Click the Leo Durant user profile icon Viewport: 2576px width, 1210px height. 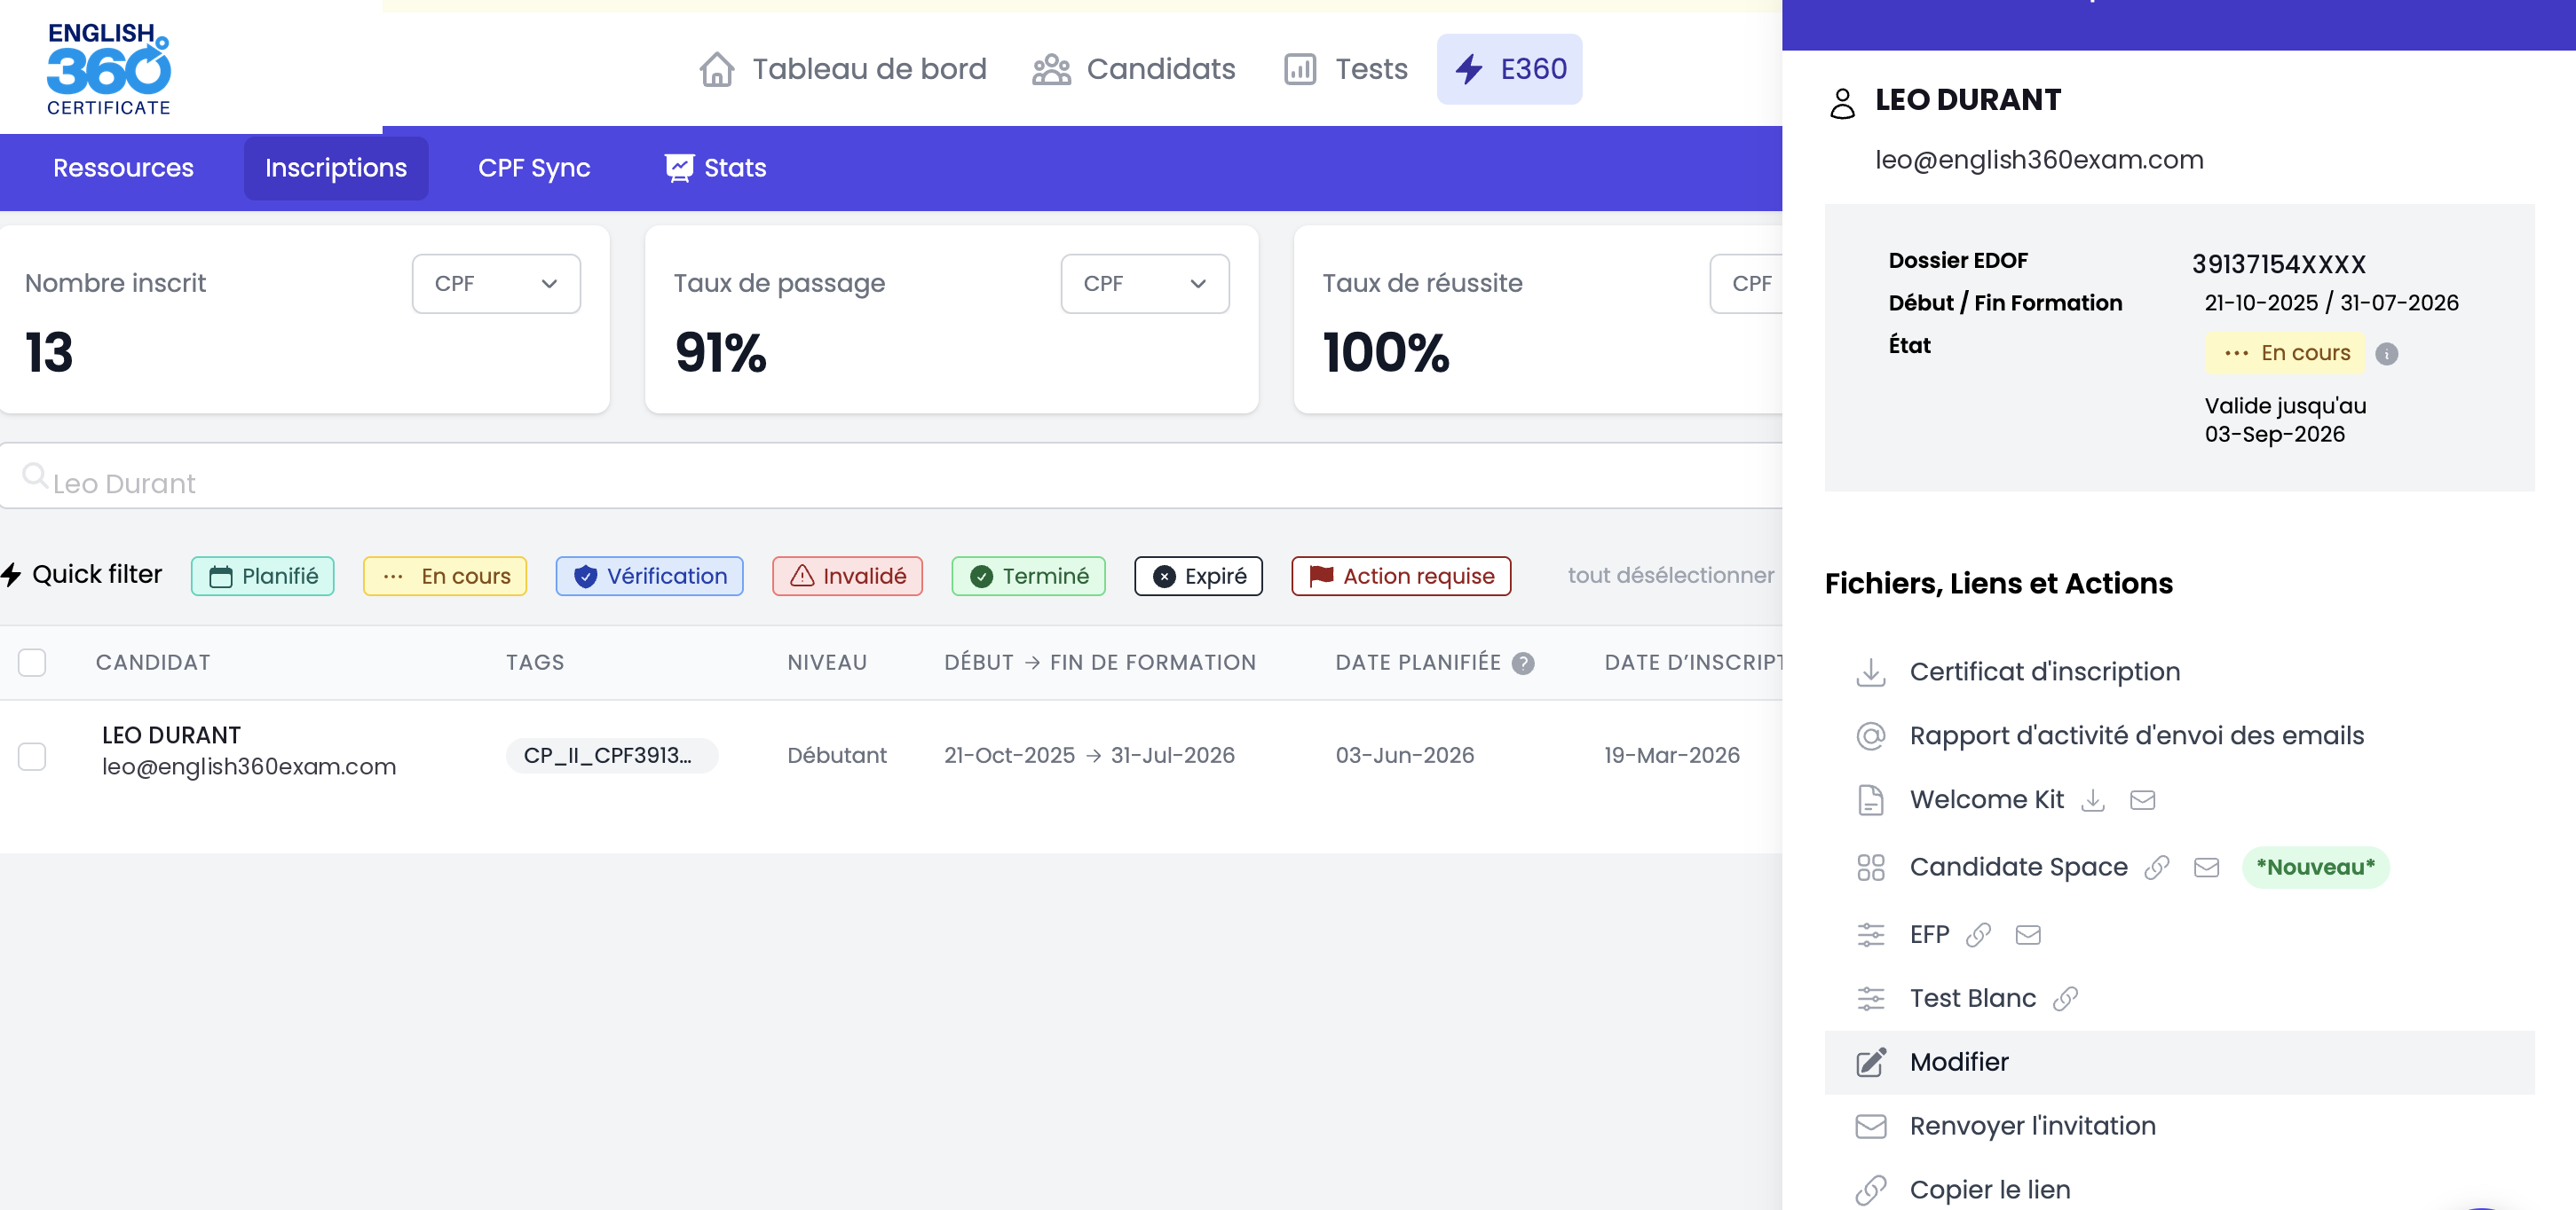point(1842,102)
